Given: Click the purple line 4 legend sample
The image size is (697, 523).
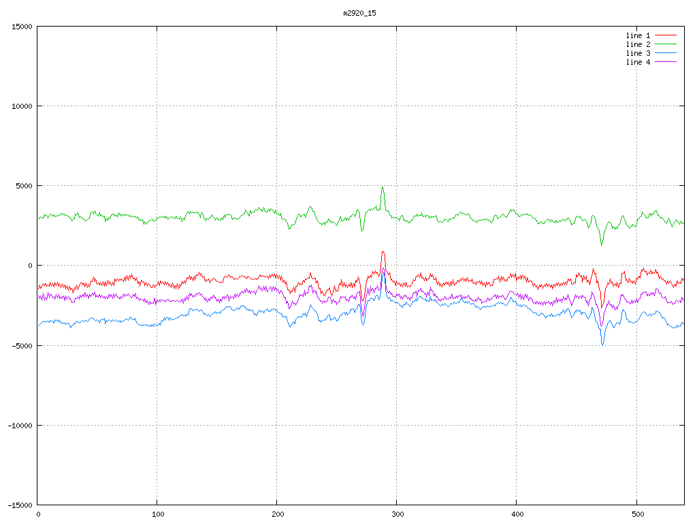Looking at the screenshot, I should tap(666, 62).
